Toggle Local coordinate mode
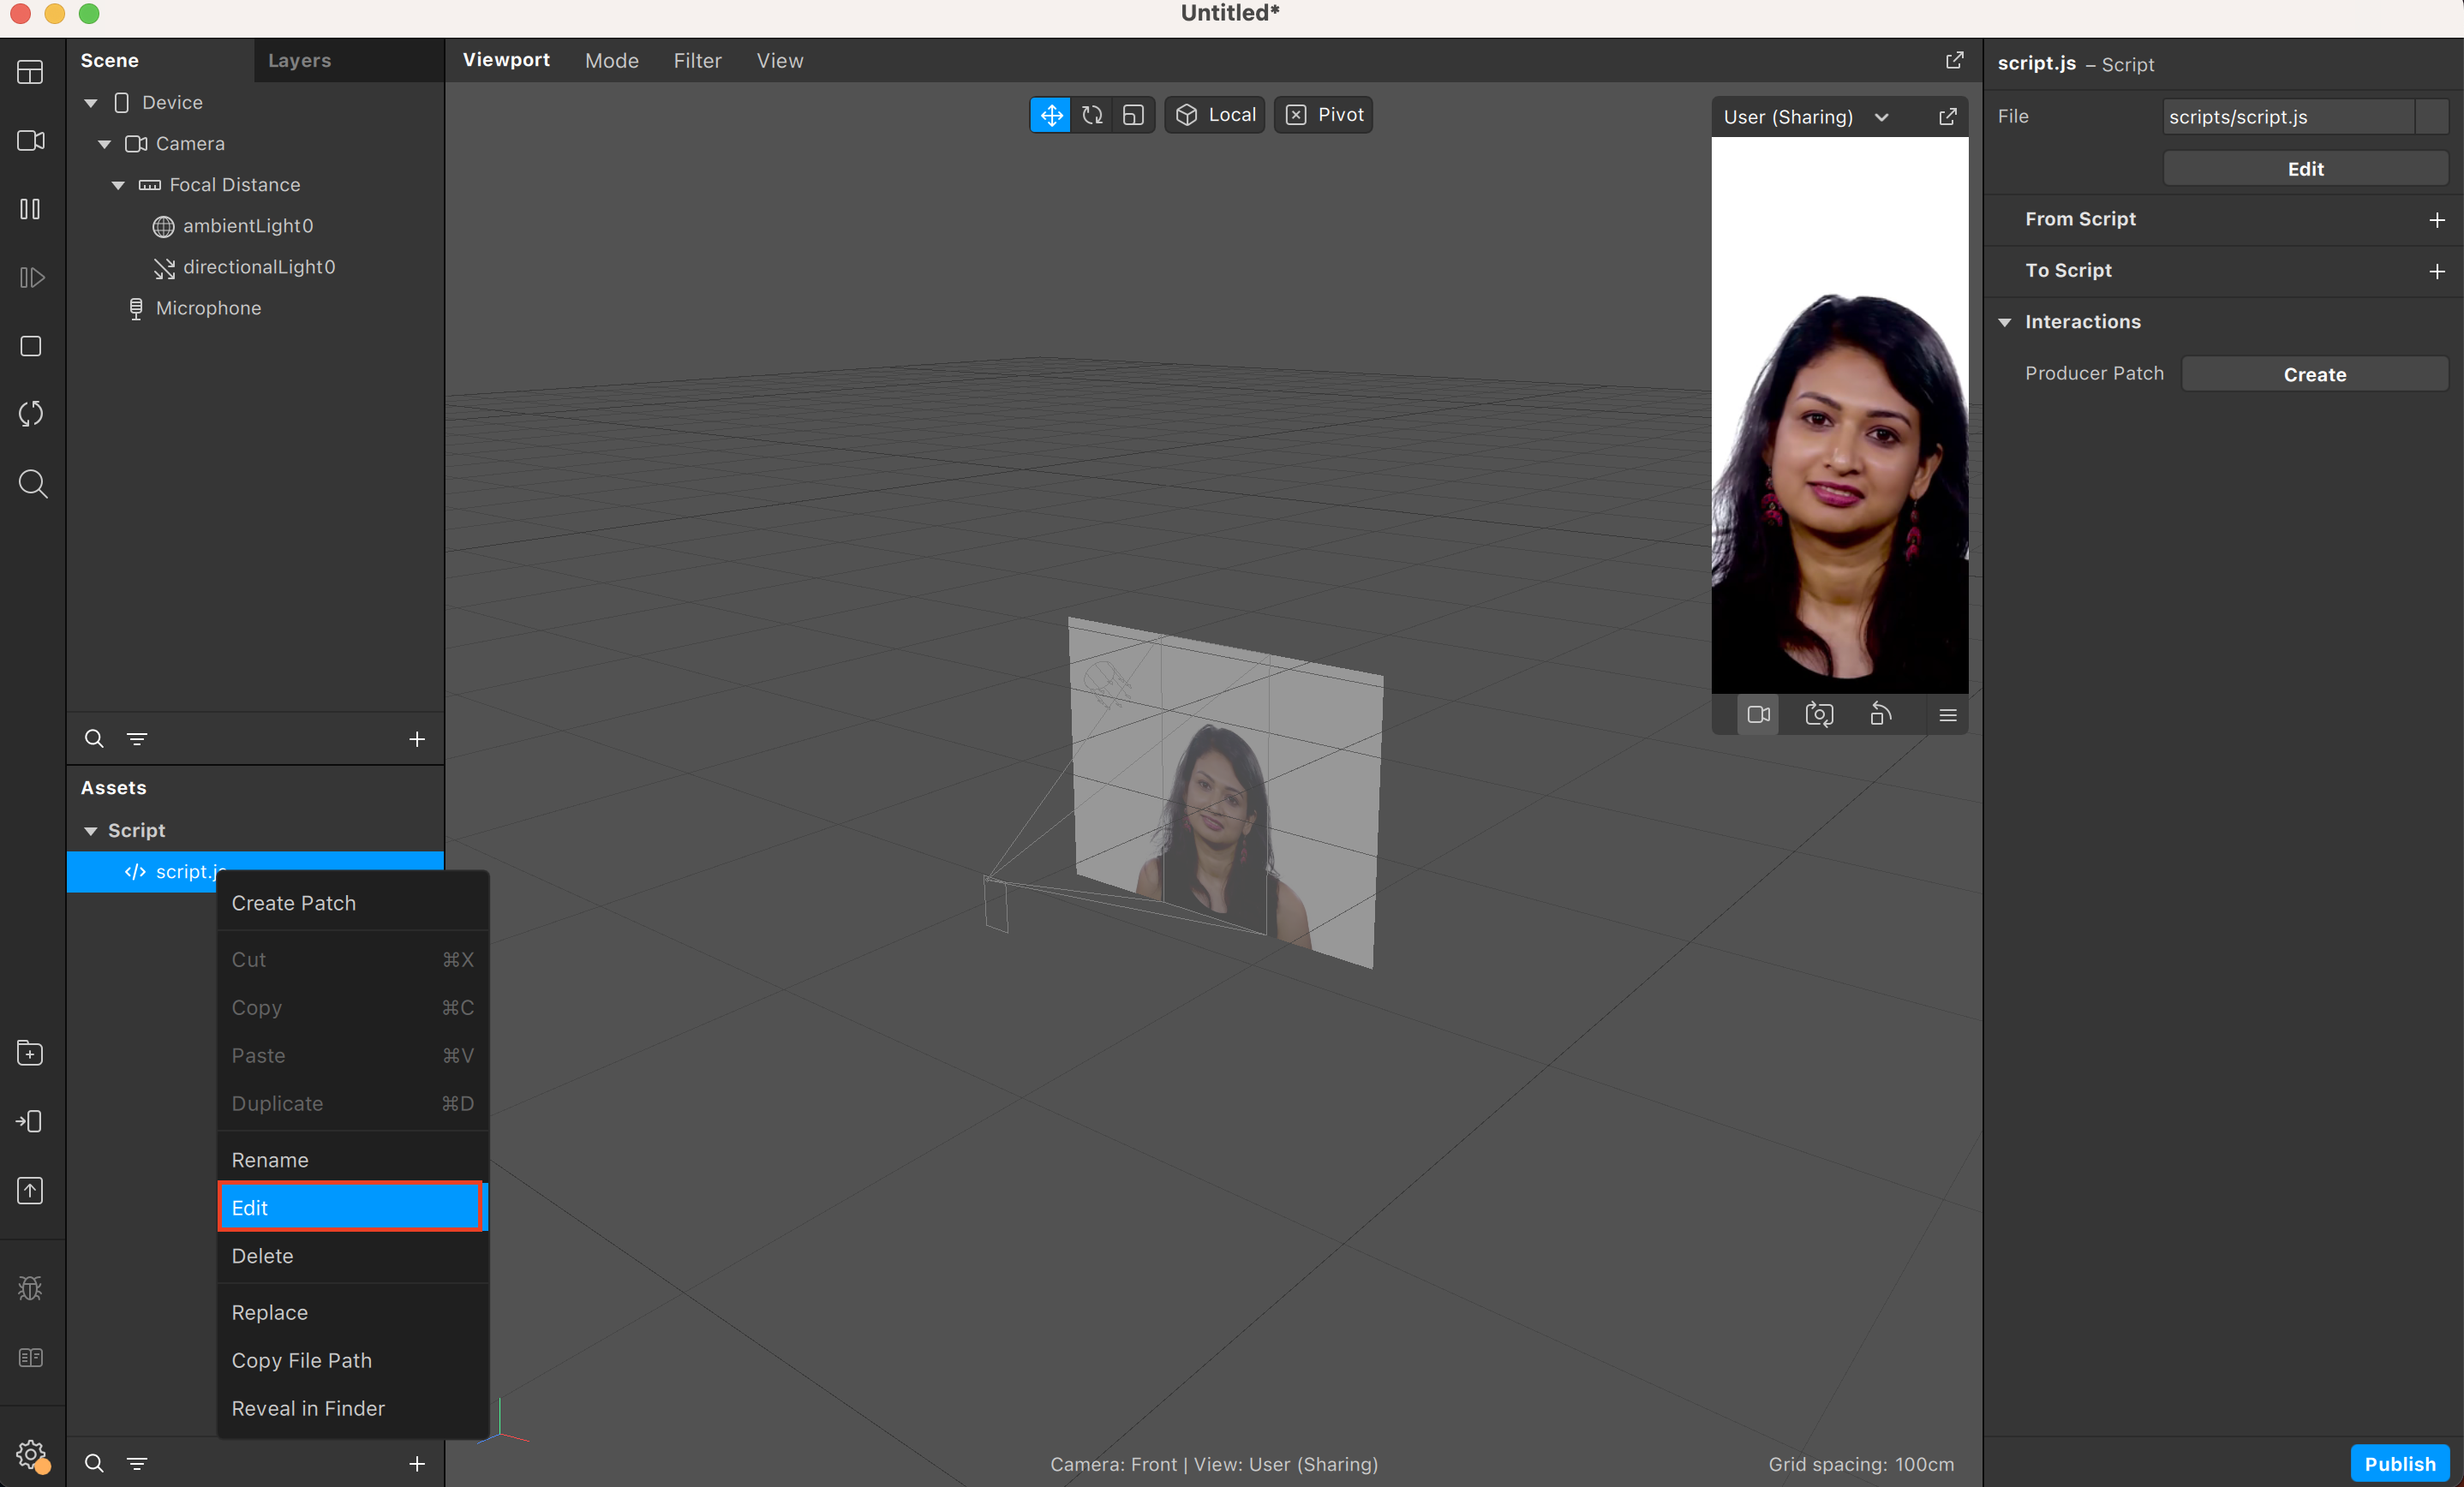The height and width of the screenshot is (1487, 2464). pyautogui.click(x=1215, y=115)
